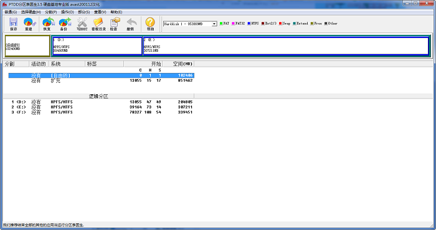Click the 活动的 column header
This screenshot has height=230, width=436.
[39, 64]
